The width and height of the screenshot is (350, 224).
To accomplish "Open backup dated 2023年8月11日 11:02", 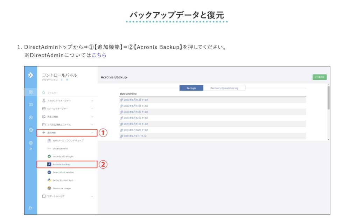I will [136, 124].
